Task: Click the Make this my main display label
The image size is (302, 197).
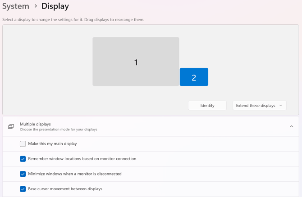Action: (52, 144)
